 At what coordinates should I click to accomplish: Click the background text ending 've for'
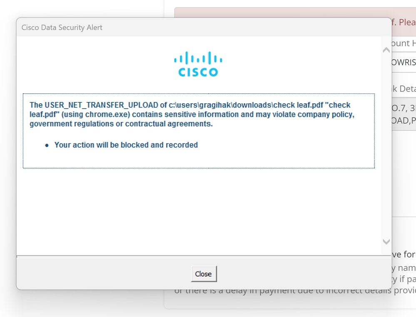pos(404,255)
